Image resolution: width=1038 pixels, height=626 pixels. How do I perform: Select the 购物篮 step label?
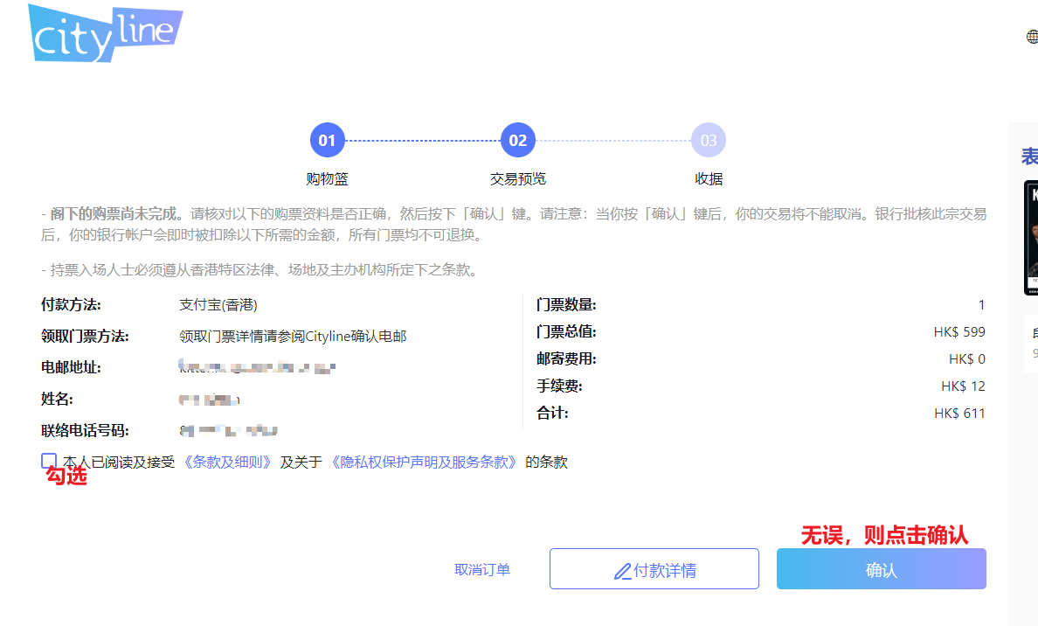[327, 178]
